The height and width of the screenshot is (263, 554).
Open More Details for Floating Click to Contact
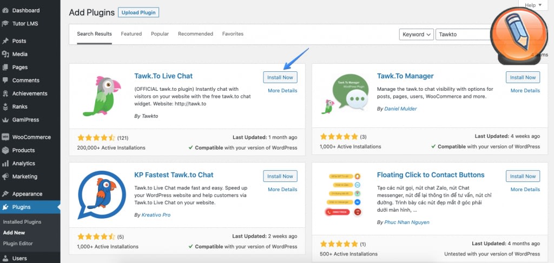[x=525, y=190]
